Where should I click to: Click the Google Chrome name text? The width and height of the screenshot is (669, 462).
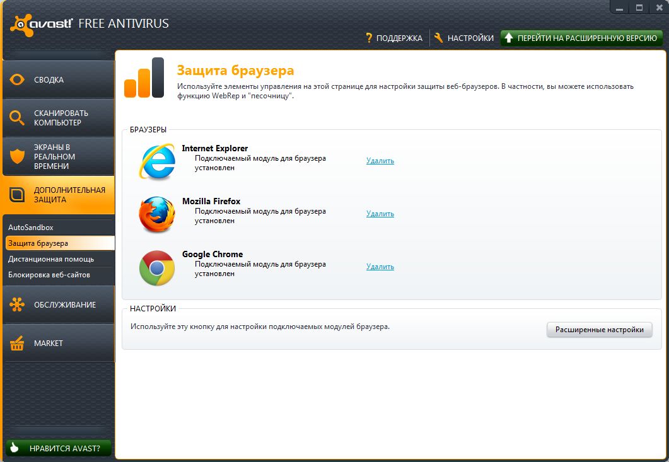point(212,254)
